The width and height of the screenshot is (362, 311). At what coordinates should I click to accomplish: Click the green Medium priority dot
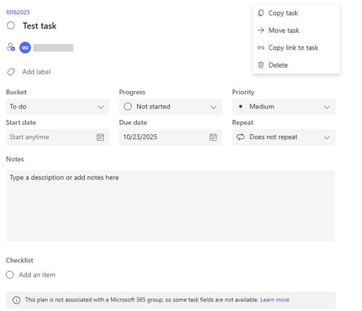pyautogui.click(x=240, y=107)
